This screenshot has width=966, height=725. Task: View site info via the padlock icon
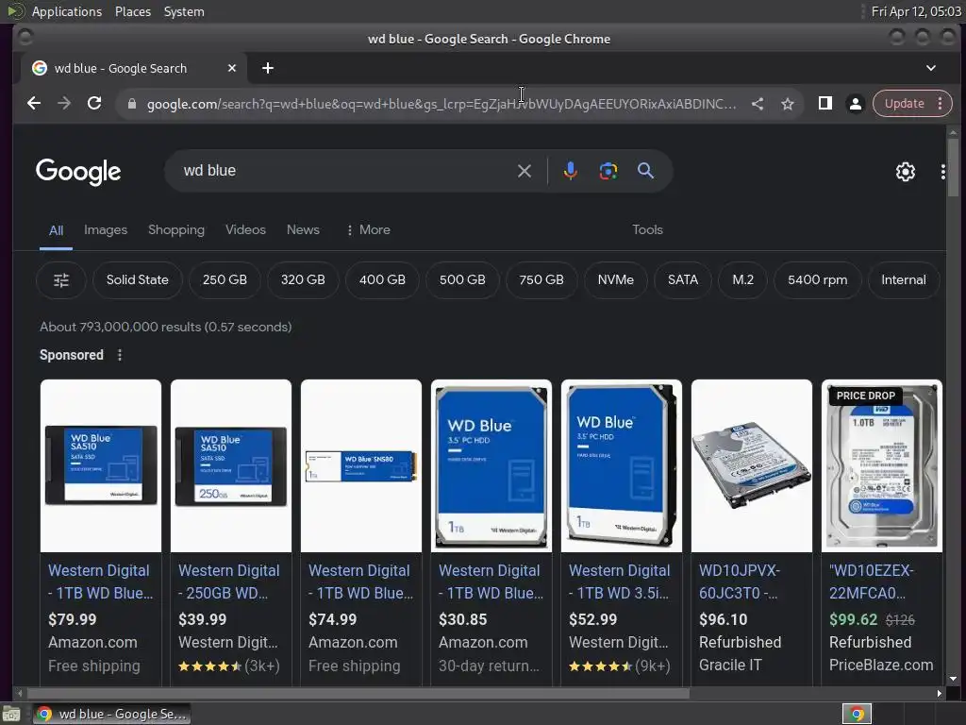coord(131,104)
